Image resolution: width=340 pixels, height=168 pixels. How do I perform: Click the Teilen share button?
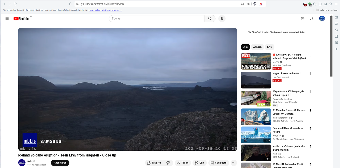point(183,163)
